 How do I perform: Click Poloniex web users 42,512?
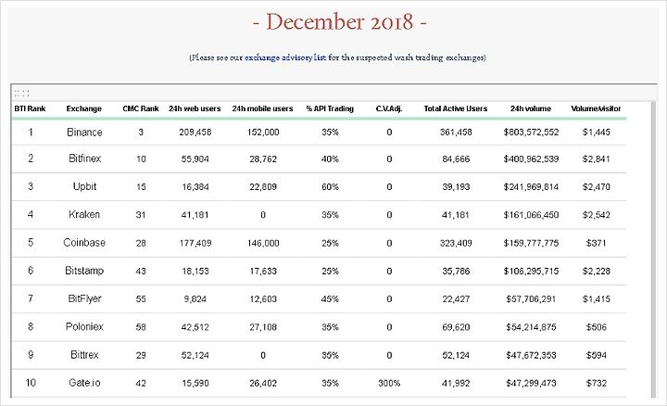[195, 327]
